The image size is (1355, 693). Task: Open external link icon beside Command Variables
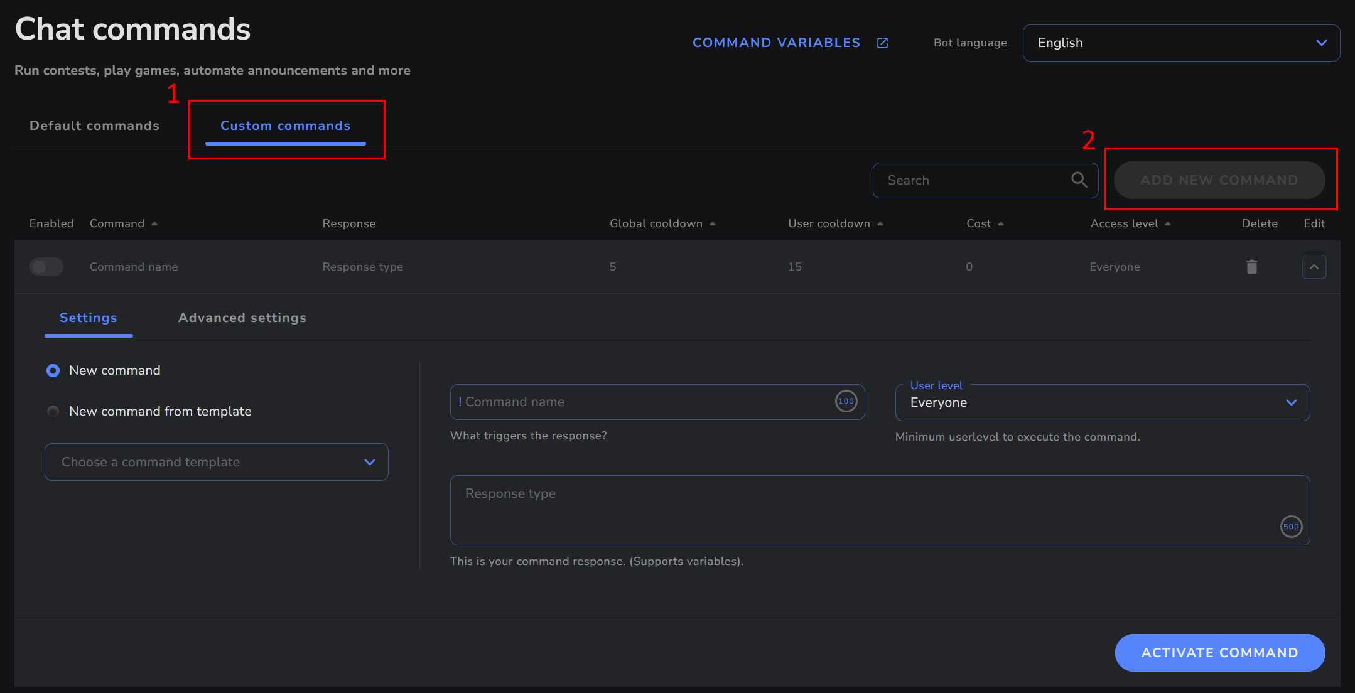point(882,43)
